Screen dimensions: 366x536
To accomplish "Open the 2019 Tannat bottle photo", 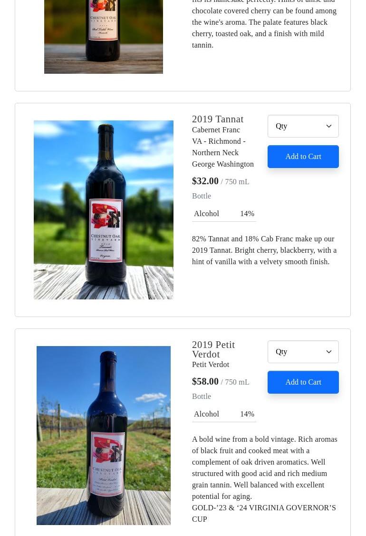I will 104,209.
